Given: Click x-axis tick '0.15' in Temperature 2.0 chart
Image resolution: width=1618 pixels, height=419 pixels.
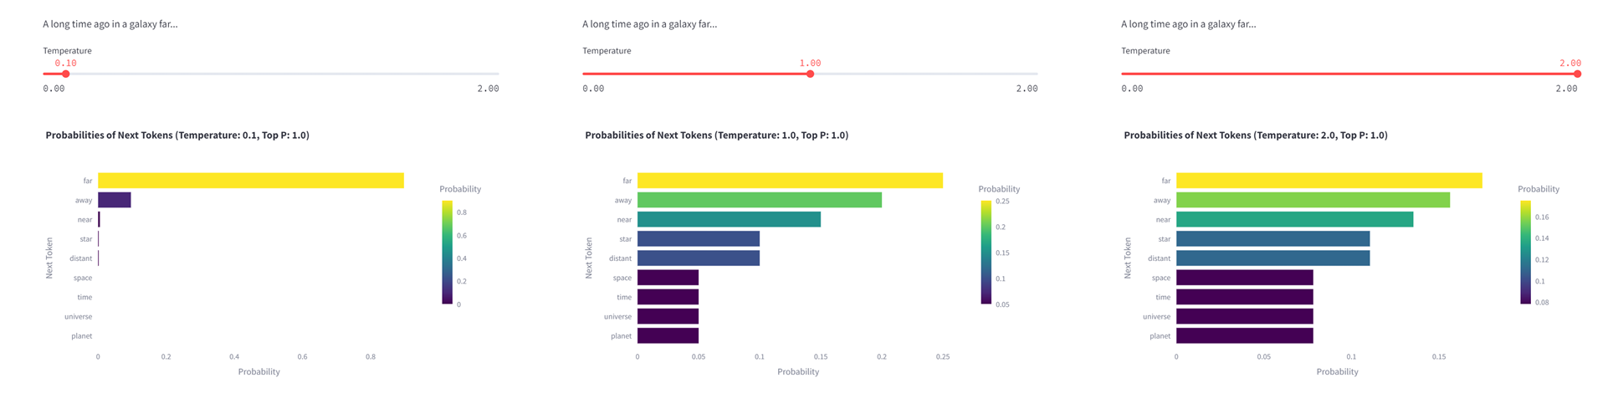Looking at the screenshot, I should point(1439,356).
